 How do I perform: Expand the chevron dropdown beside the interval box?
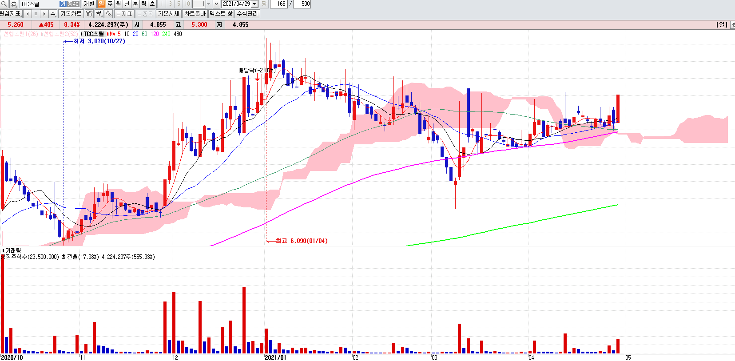(x=216, y=4)
